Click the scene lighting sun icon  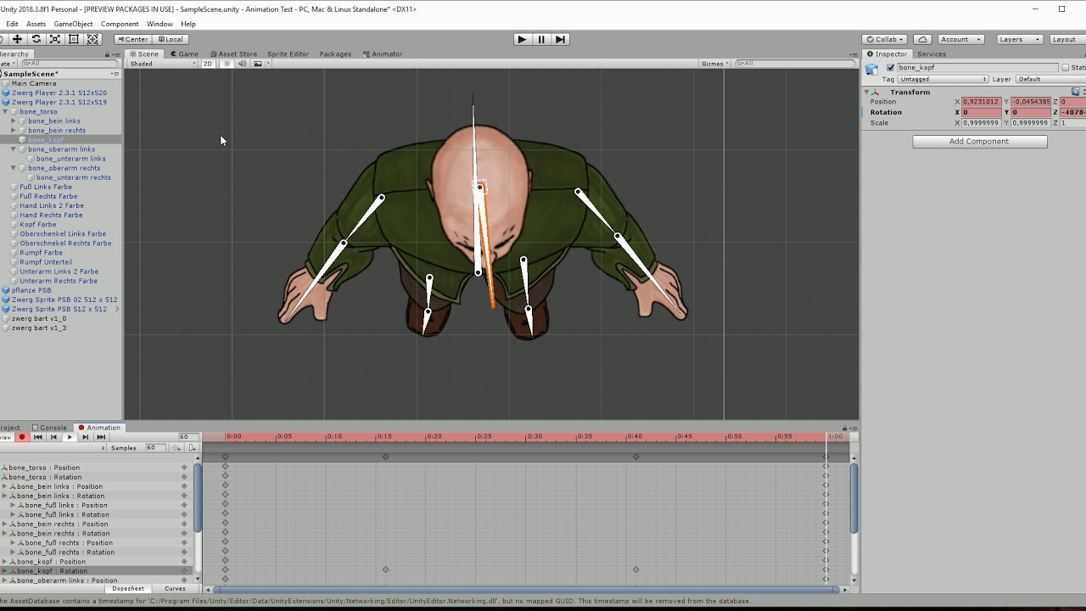(227, 63)
